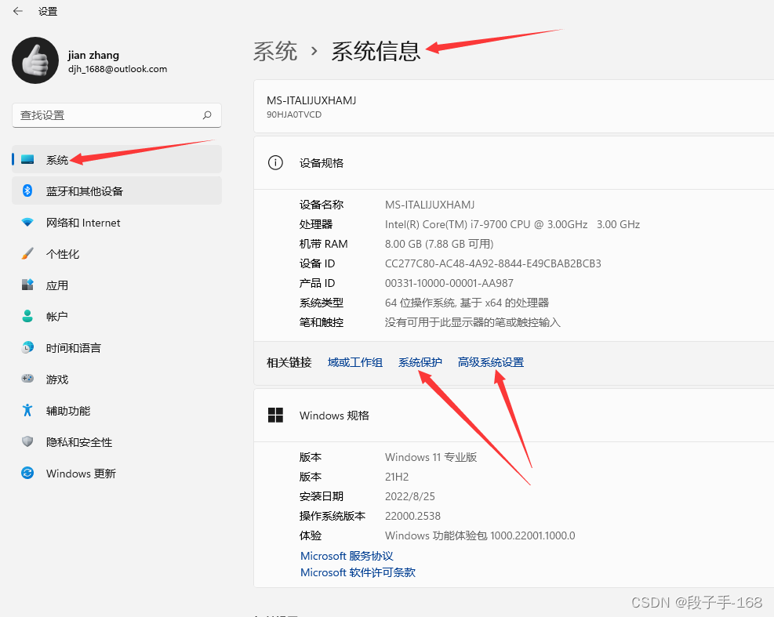Open Microsoft 软件许可条款 link
774x617 pixels.
coord(358,572)
